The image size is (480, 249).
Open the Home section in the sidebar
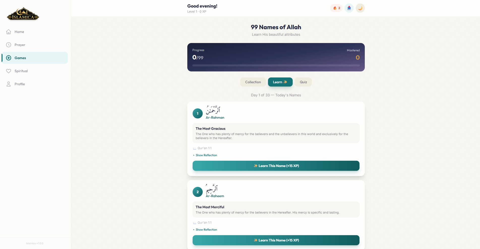(19, 32)
